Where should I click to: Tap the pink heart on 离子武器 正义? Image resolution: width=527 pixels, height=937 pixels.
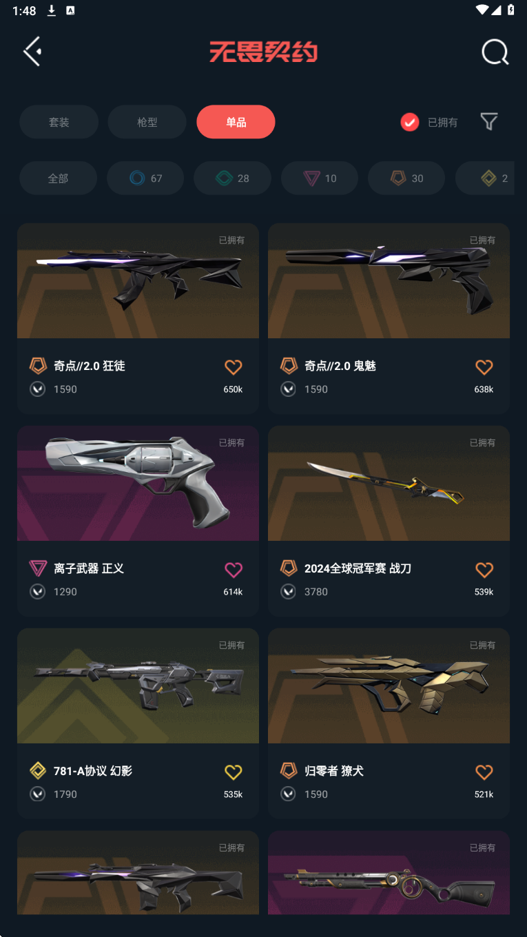coord(234,570)
